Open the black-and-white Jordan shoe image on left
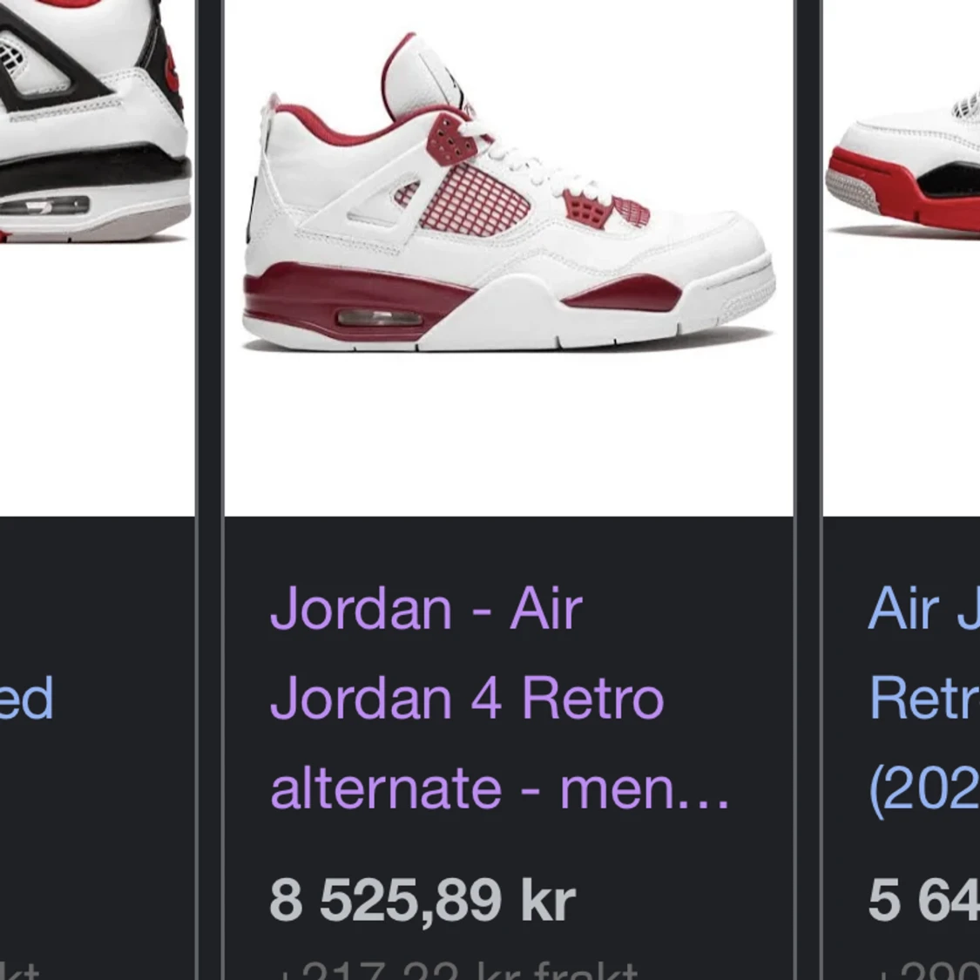Viewport: 980px width, 980px height. click(x=97, y=258)
